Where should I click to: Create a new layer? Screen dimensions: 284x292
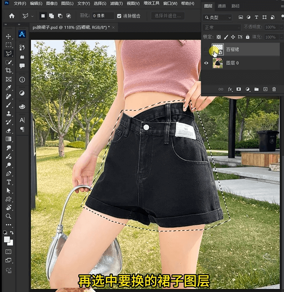[x=265, y=89]
